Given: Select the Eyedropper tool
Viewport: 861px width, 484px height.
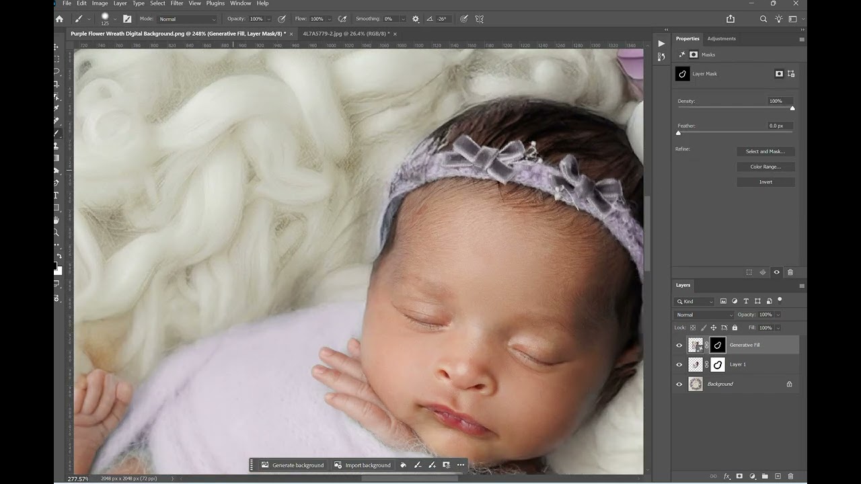Looking at the screenshot, I should pyautogui.click(x=57, y=108).
